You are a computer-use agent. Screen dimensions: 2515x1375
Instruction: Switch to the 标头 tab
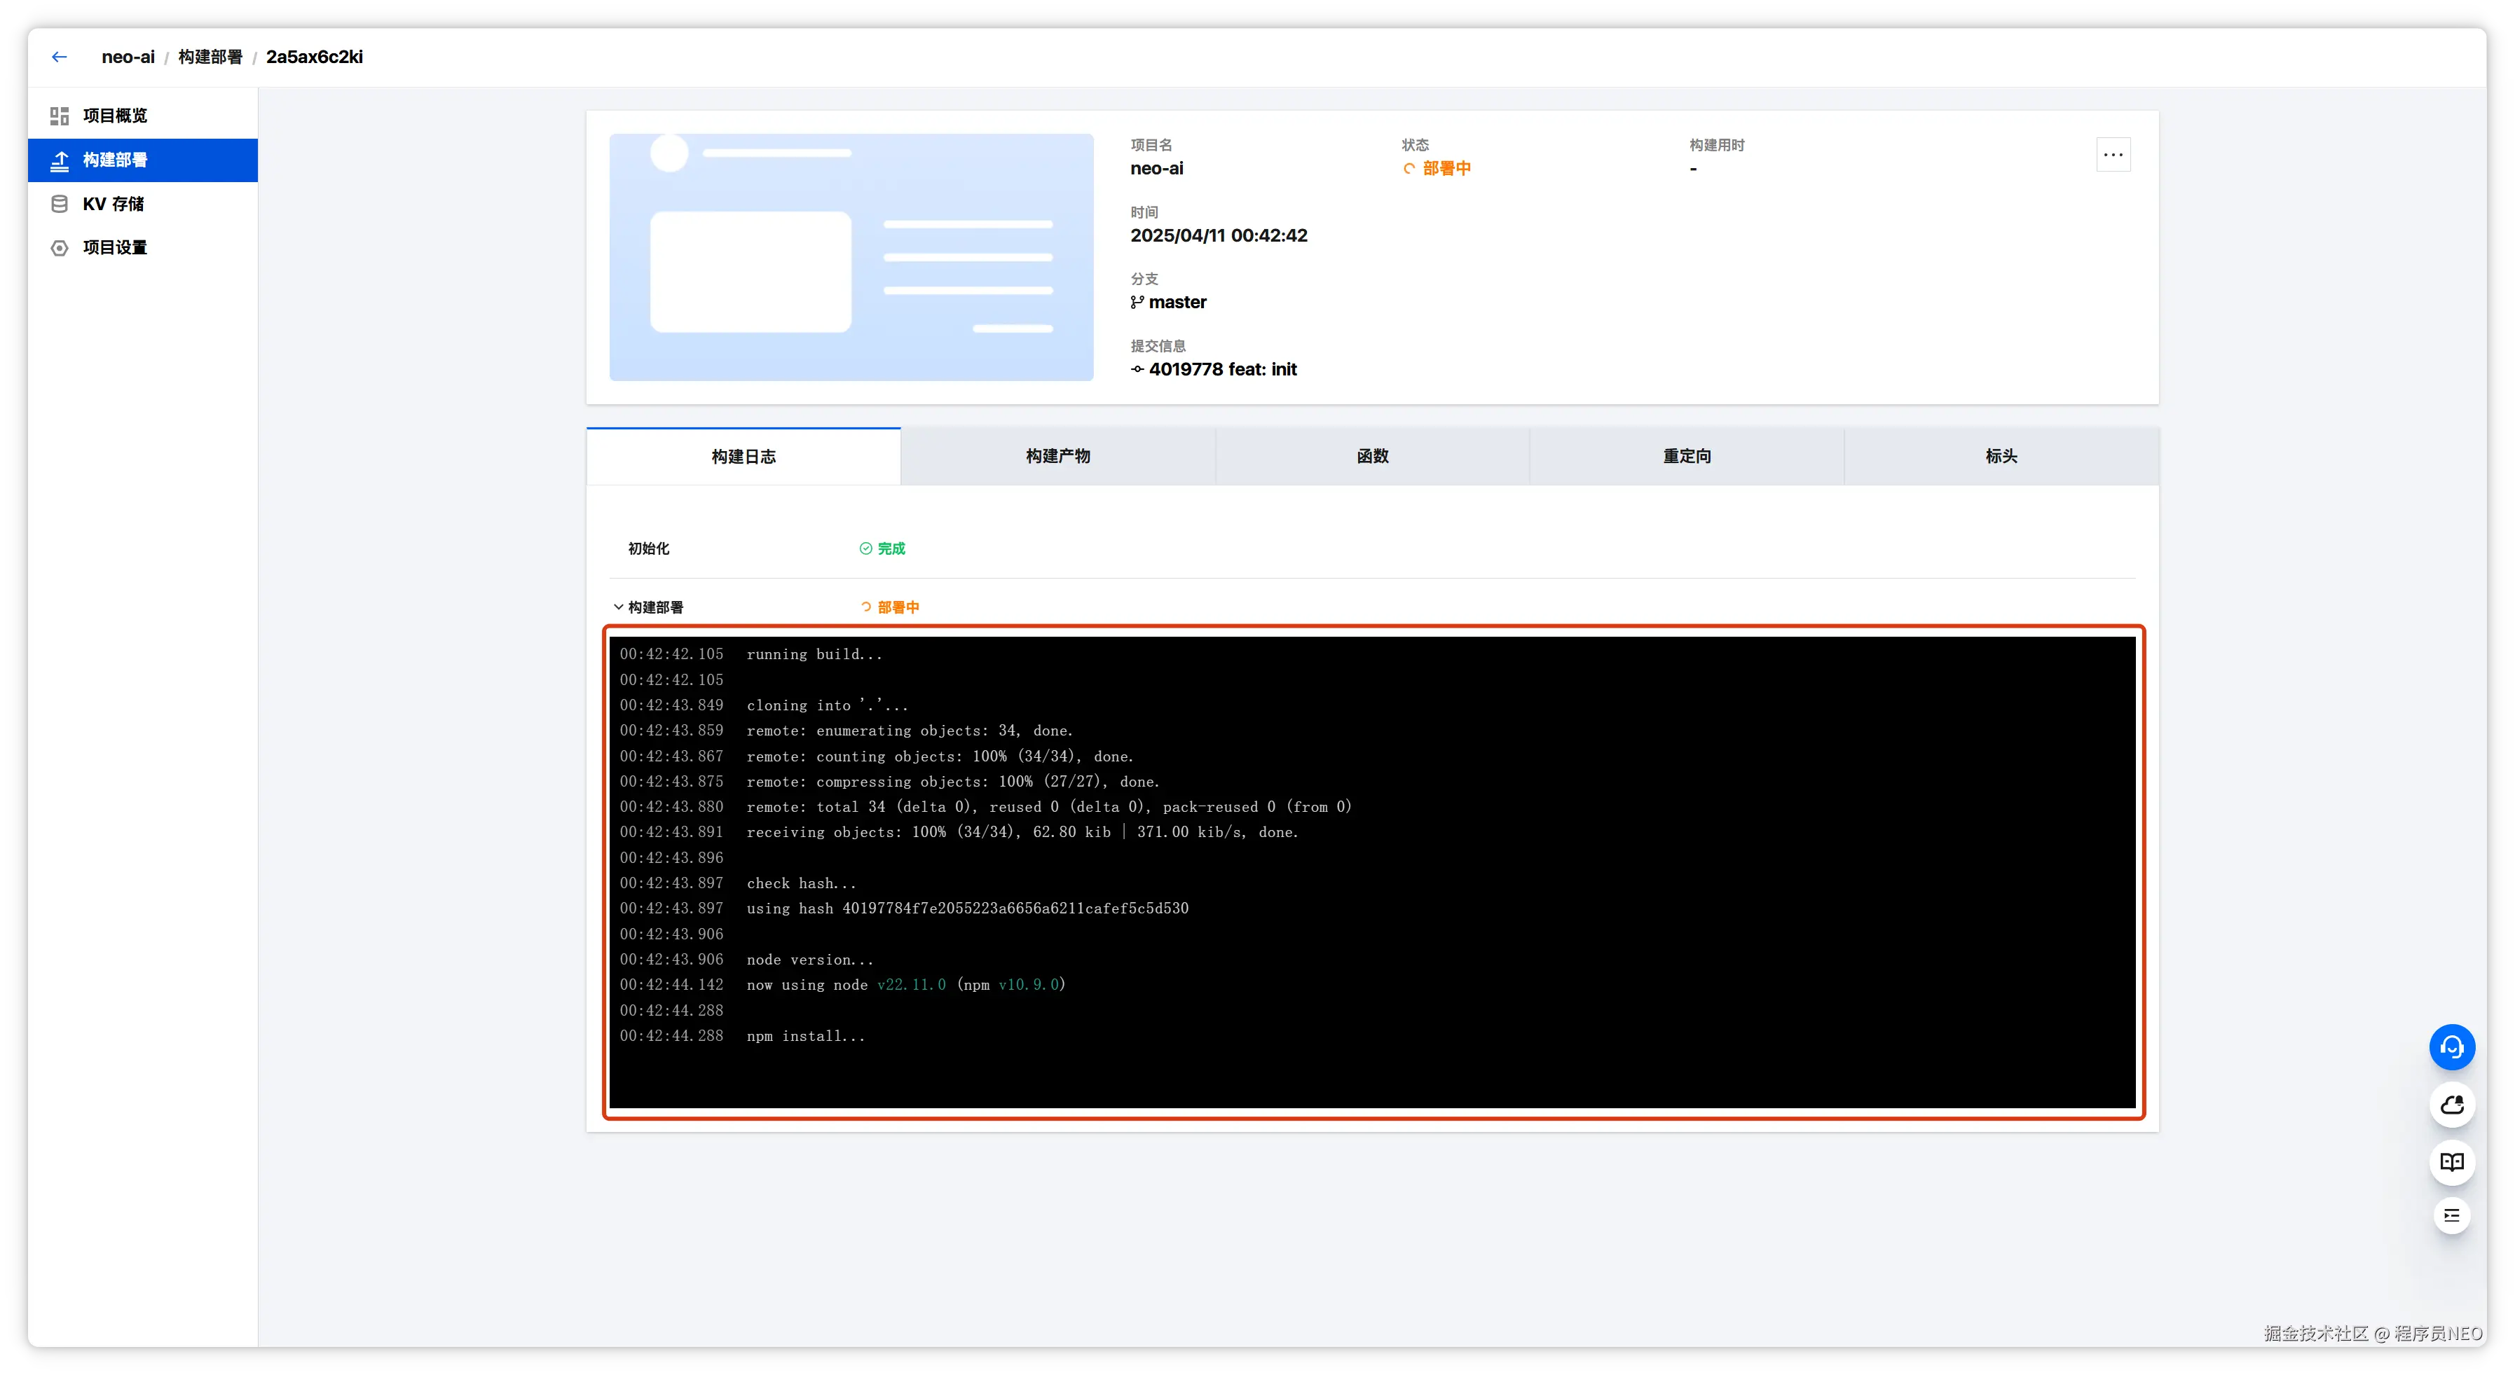tap(2001, 456)
